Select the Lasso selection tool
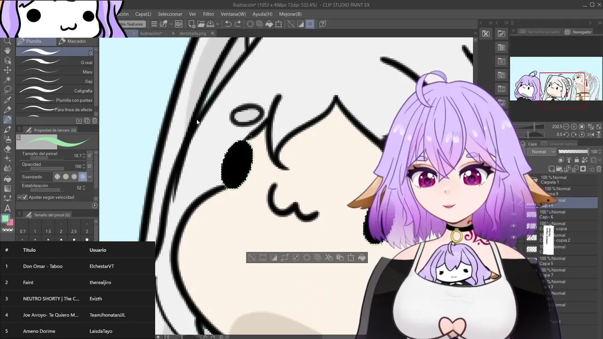Screen dimensions: 603x339 click(8, 89)
